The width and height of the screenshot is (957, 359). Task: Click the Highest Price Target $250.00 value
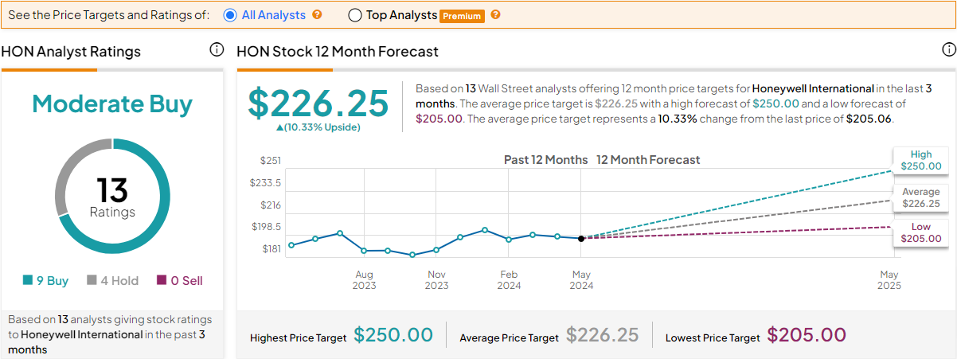tap(393, 335)
